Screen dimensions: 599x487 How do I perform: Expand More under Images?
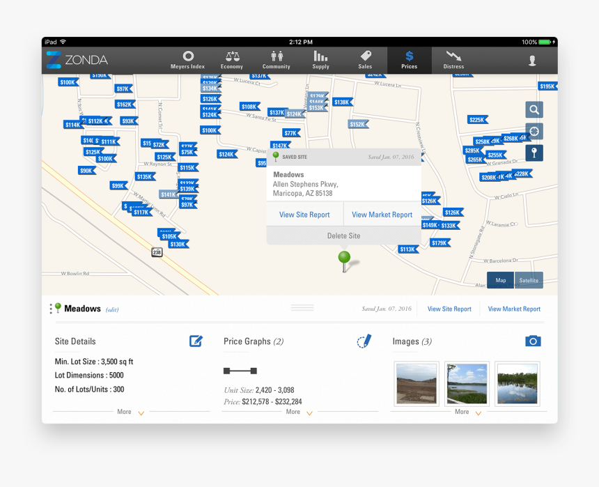point(468,412)
